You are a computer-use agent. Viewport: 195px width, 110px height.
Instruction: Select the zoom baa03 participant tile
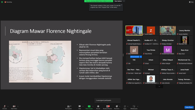click(151, 31)
